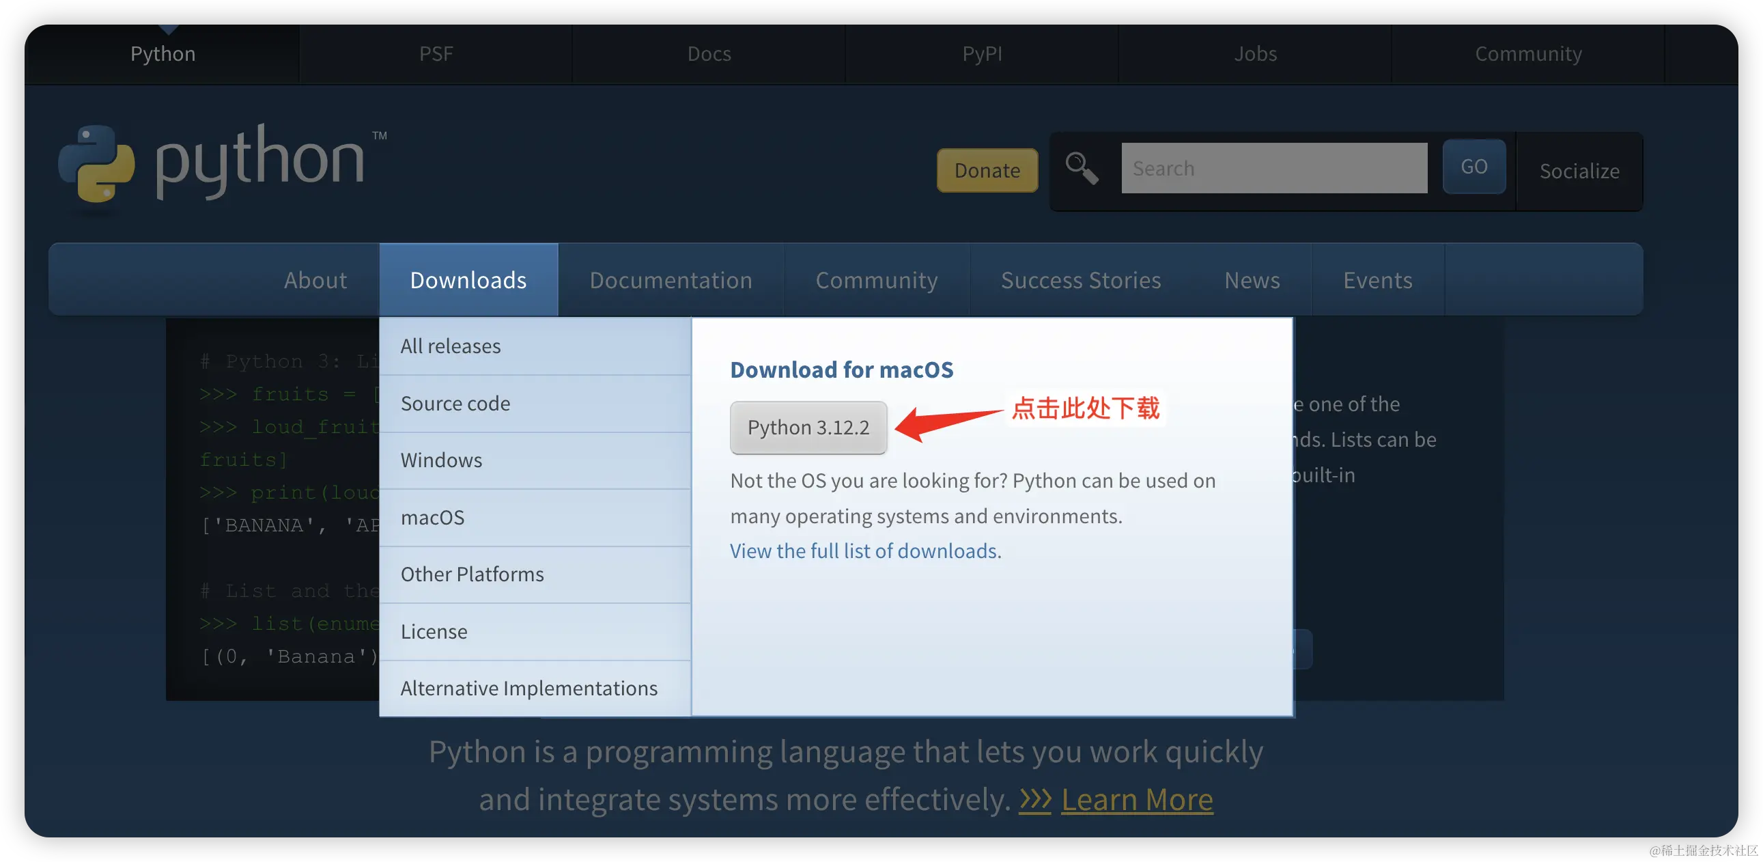The height and width of the screenshot is (862, 1763).
Task: Select Source code in Downloads menu
Action: coord(535,403)
